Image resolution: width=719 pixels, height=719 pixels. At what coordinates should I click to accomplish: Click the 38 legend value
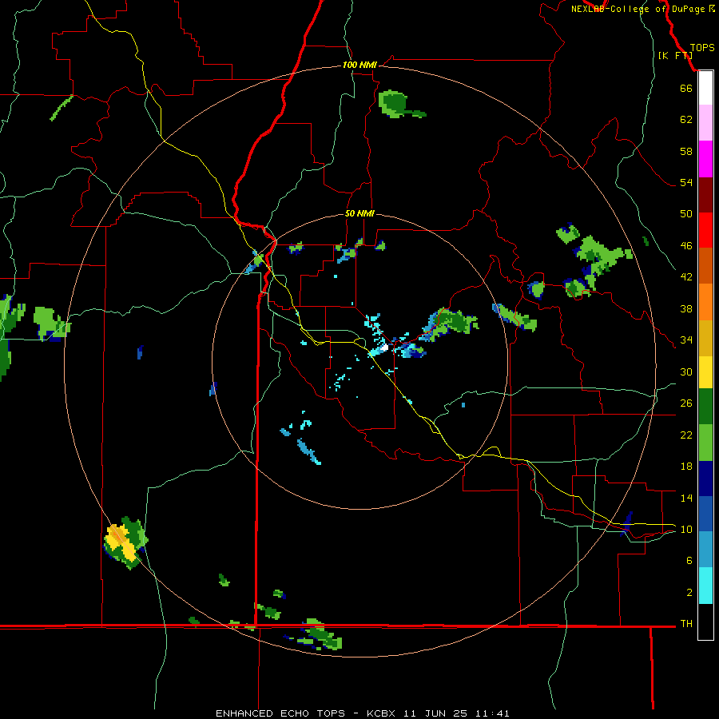pos(686,309)
